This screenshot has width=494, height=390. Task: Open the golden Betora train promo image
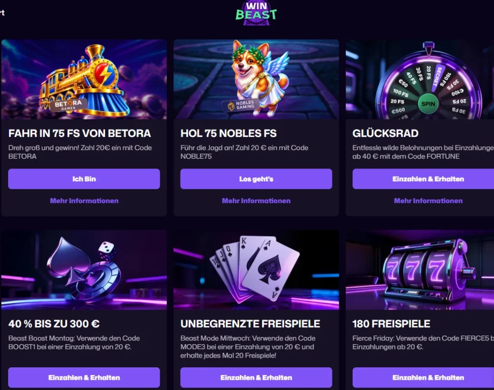84,79
